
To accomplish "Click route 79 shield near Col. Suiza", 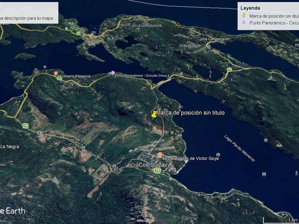I will [x=157, y=170].
